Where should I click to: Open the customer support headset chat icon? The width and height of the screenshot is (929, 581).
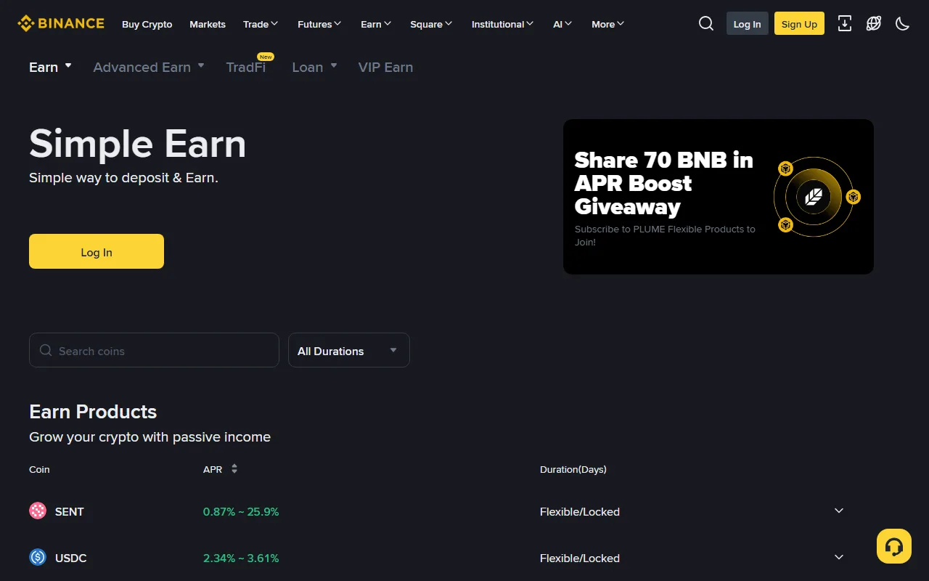click(x=894, y=546)
